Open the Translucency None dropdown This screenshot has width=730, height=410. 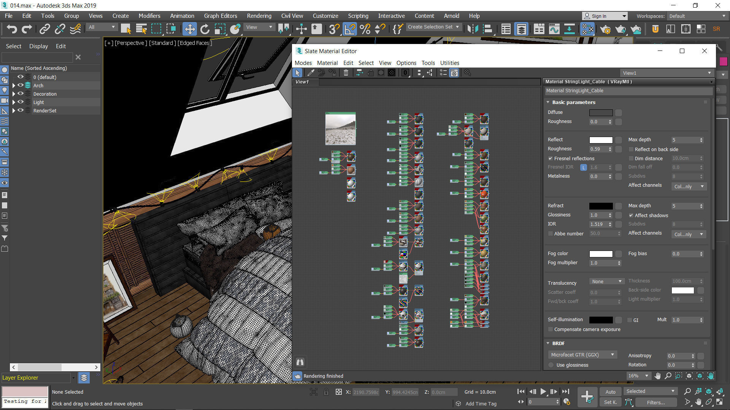click(x=606, y=281)
